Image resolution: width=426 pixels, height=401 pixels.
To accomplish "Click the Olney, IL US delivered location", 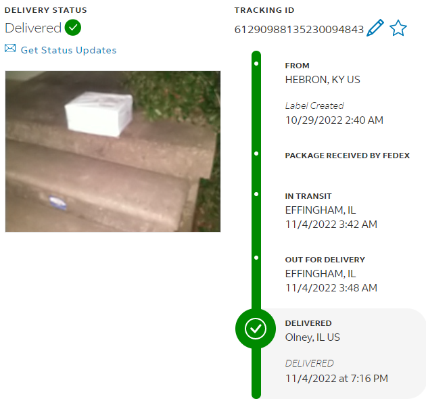I will 312,337.
